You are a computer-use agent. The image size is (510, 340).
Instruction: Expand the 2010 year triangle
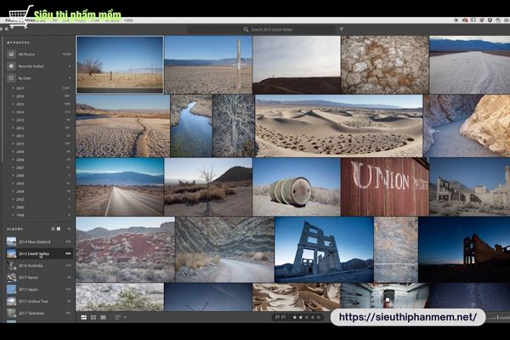[x=13, y=144]
